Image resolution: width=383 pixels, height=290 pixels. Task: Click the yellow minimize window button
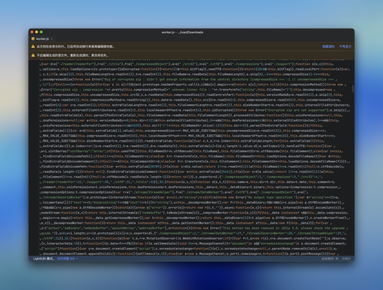pyautogui.click(x=37, y=32)
